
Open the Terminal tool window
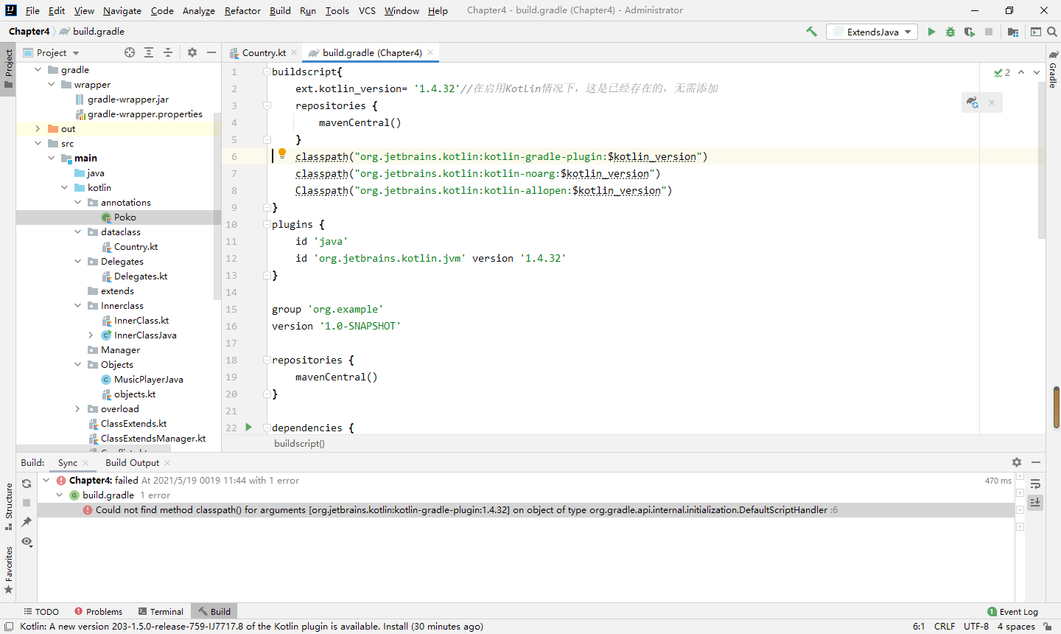coord(161,611)
